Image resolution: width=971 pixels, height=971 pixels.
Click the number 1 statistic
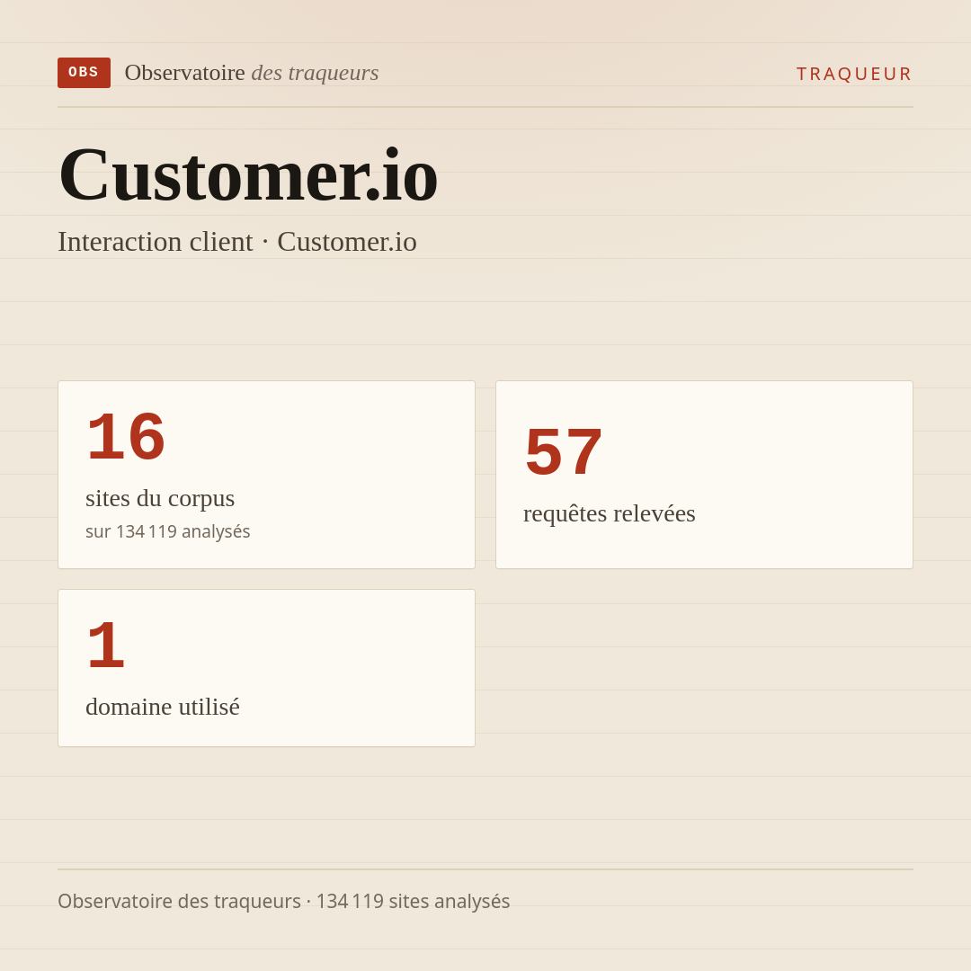coord(106,646)
